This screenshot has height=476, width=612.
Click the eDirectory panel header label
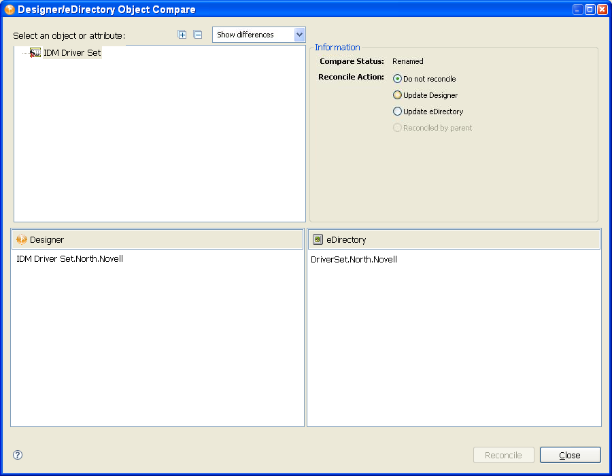tap(346, 240)
